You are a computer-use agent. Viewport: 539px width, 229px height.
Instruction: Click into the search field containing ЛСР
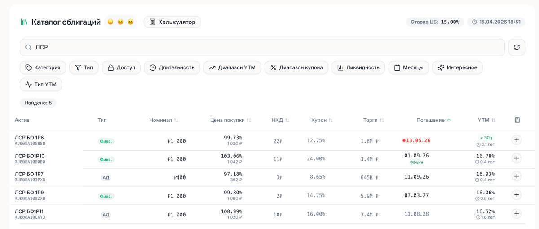pos(262,47)
